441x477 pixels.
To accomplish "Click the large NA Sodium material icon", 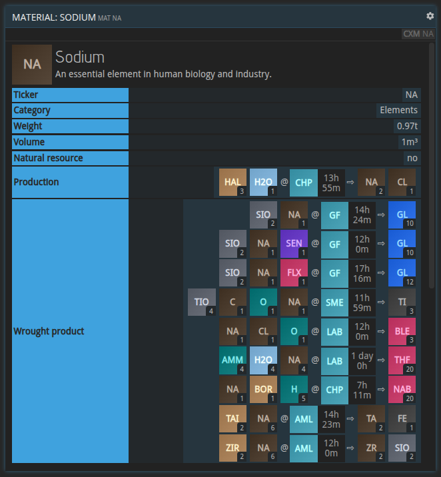I will [32, 65].
